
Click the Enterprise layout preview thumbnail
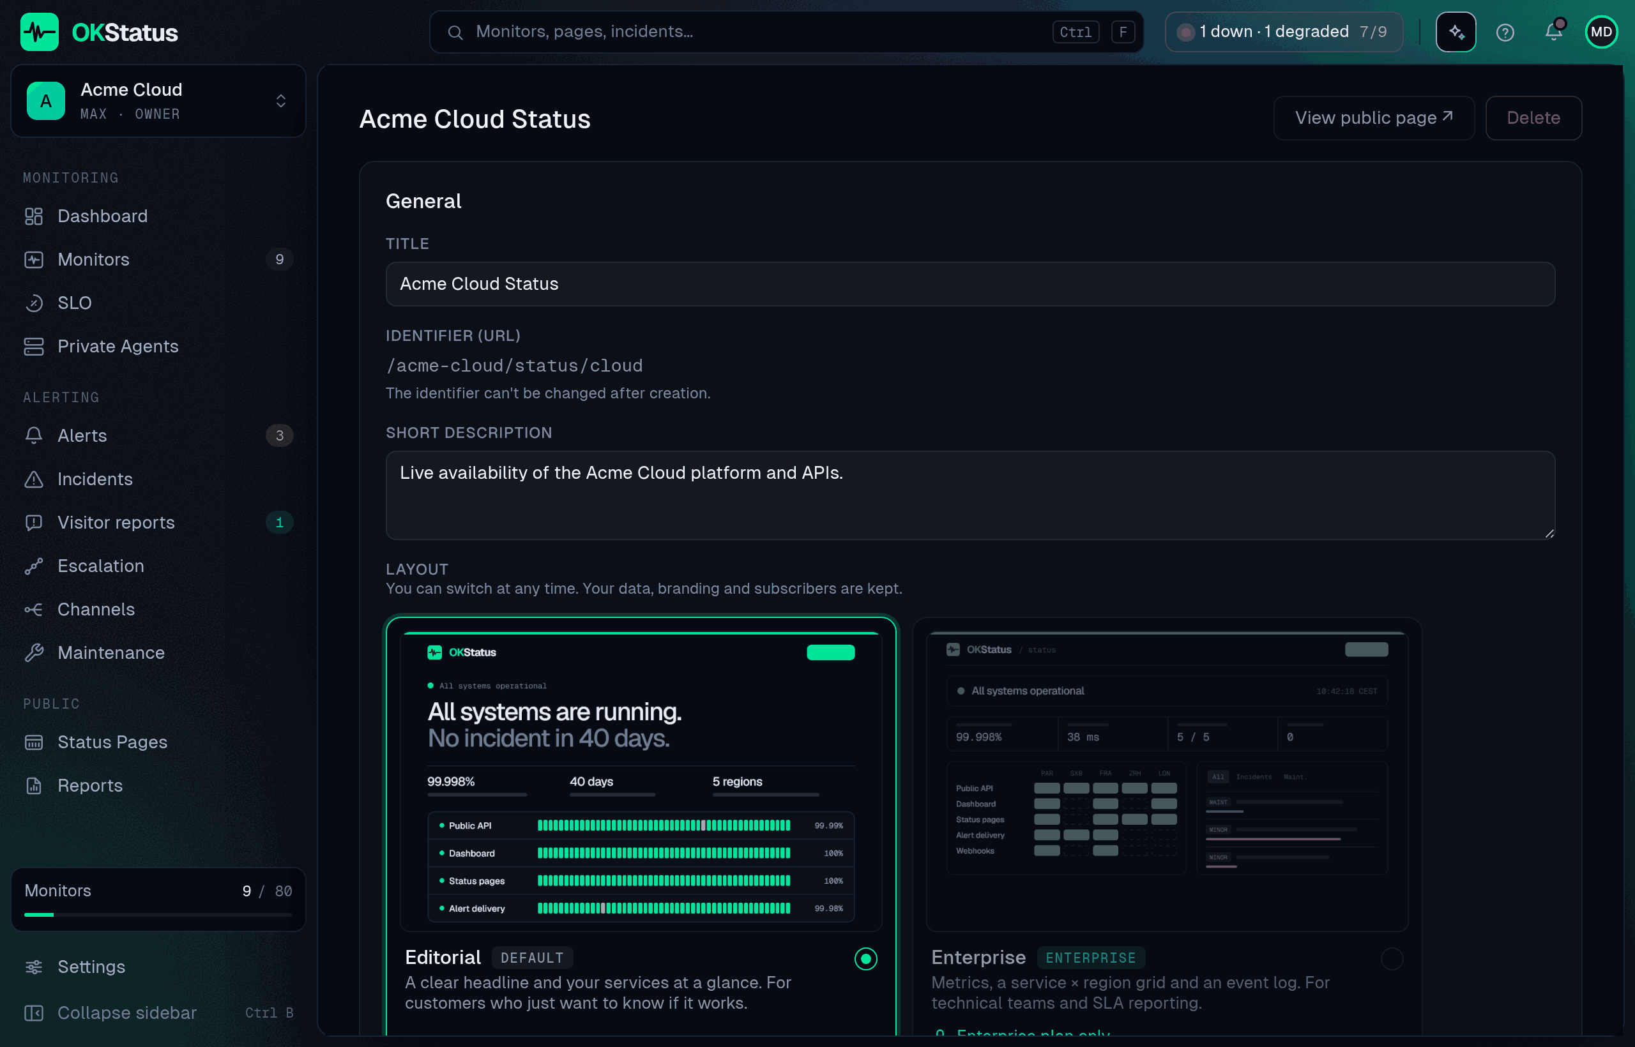[x=1167, y=781]
